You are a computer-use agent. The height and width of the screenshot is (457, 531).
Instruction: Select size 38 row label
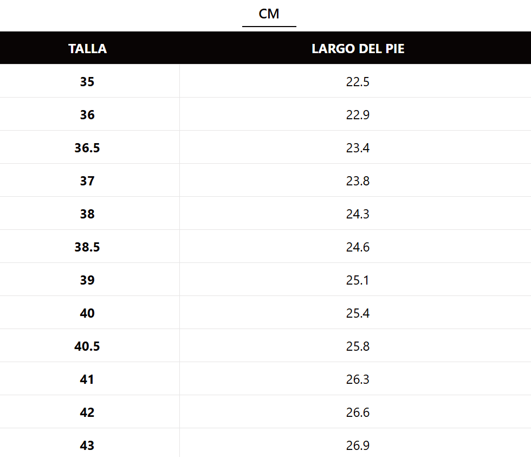(x=87, y=214)
